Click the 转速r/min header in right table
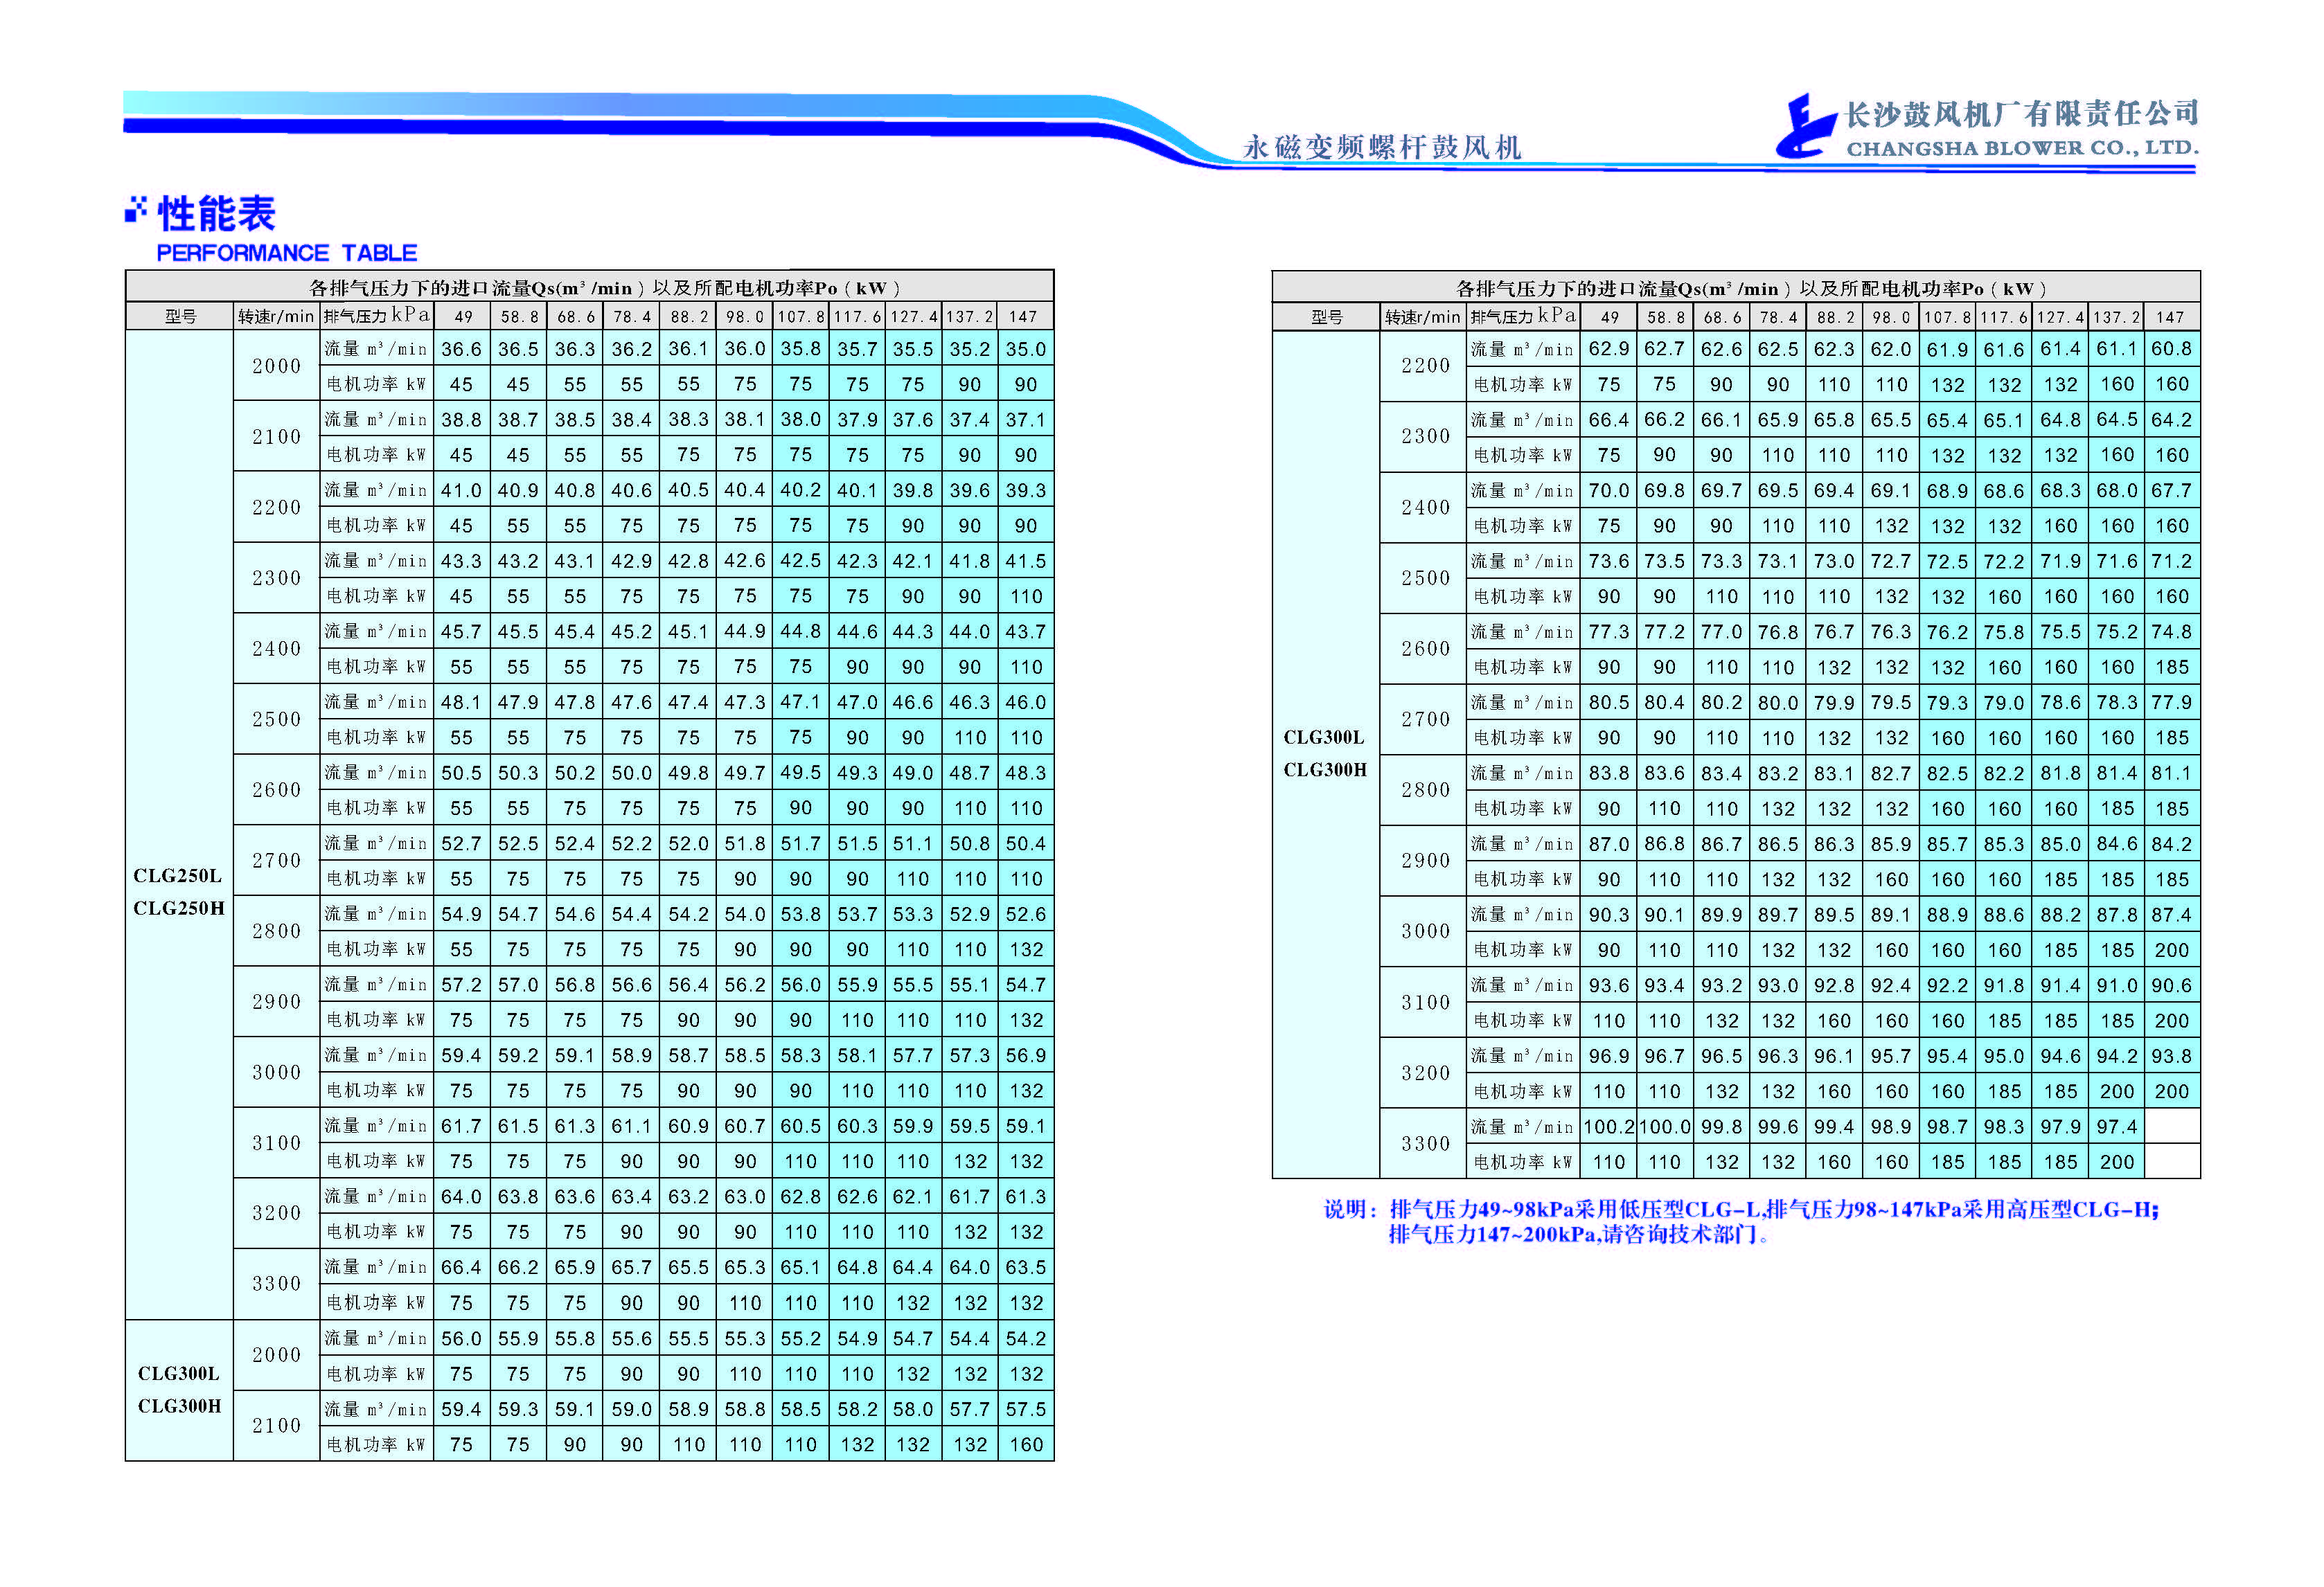Viewport: 2324px width, 1587px height. [1422, 318]
